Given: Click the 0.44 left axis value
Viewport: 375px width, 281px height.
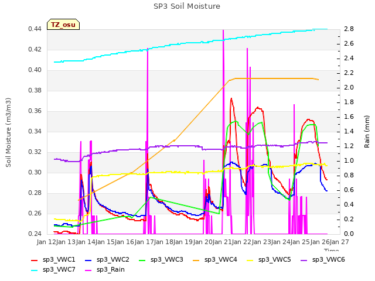Looking at the screenshot, I should 35,29.
